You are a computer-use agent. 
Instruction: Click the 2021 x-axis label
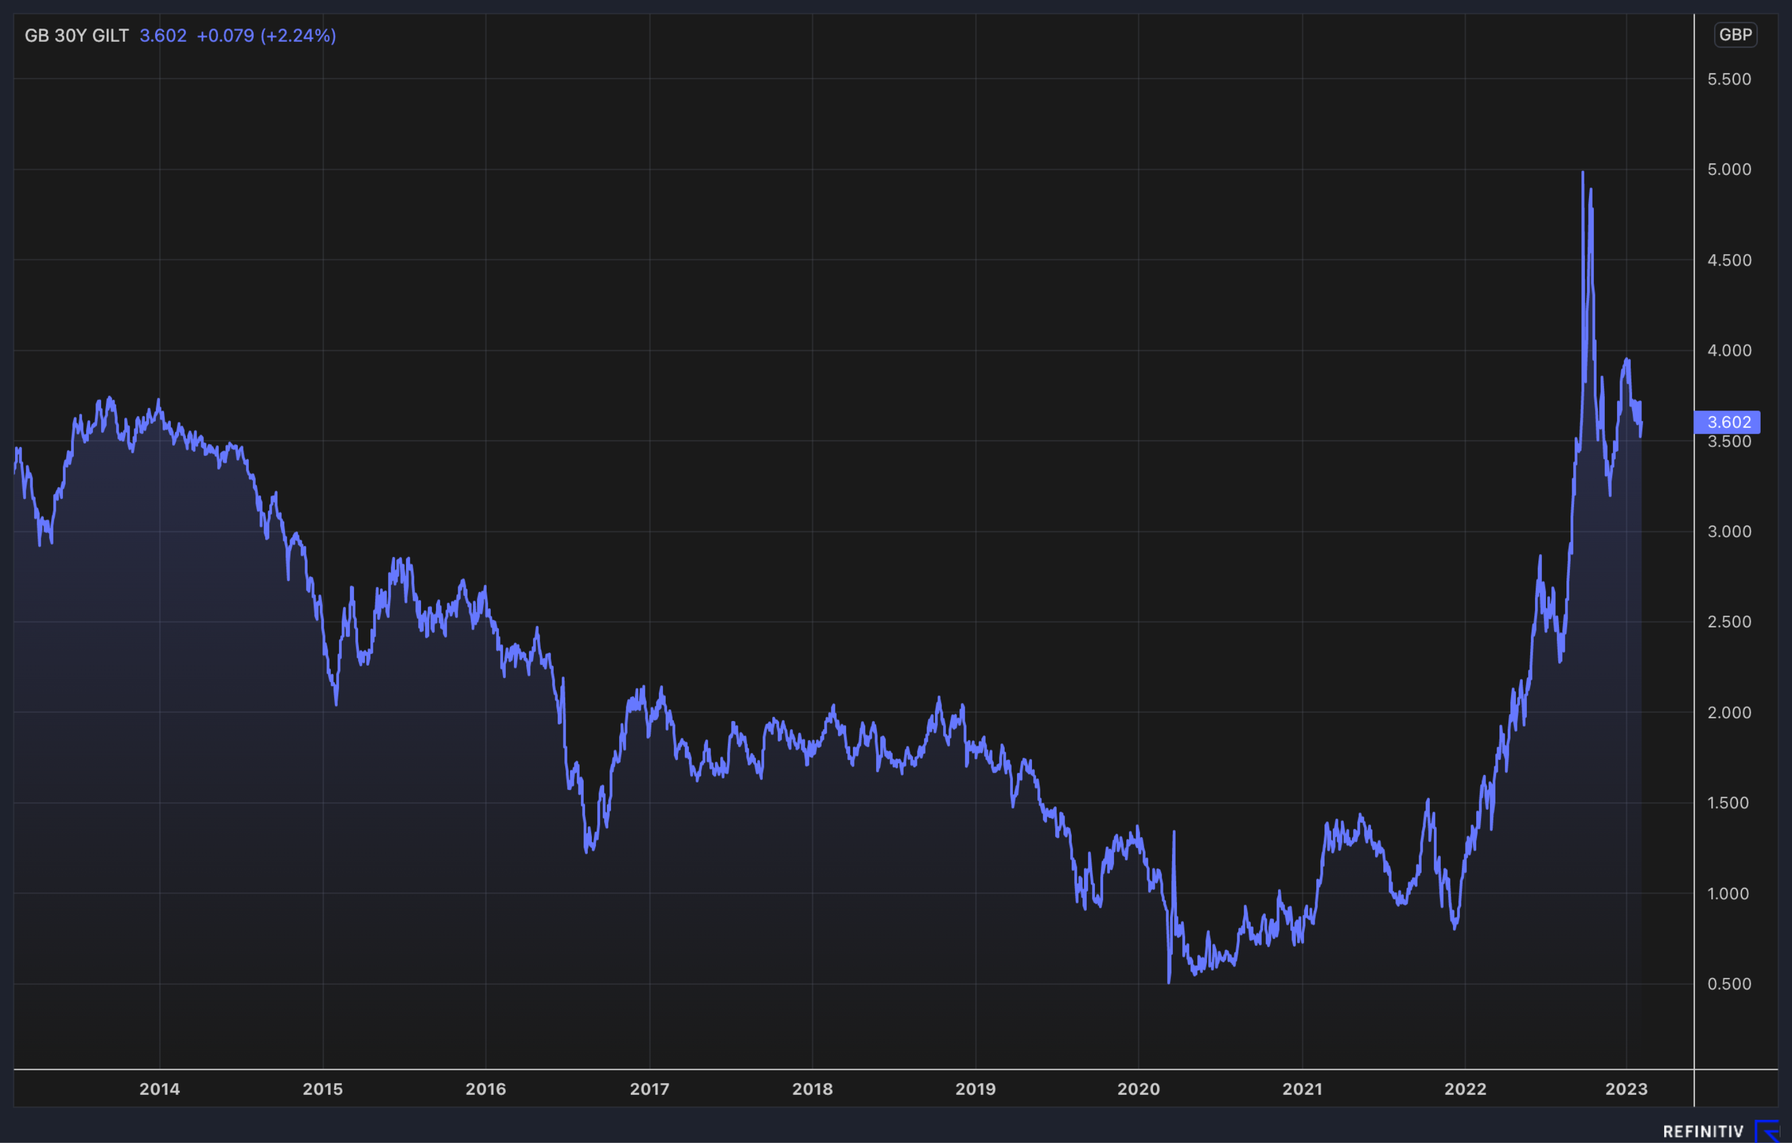click(1302, 1090)
